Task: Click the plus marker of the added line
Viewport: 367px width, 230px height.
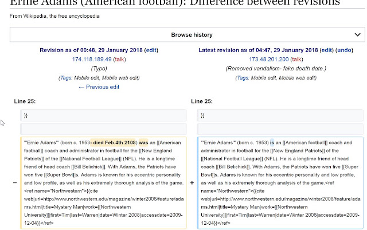Action: coord(192,183)
